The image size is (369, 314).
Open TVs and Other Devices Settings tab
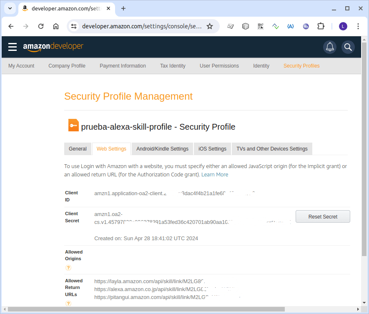click(x=272, y=149)
